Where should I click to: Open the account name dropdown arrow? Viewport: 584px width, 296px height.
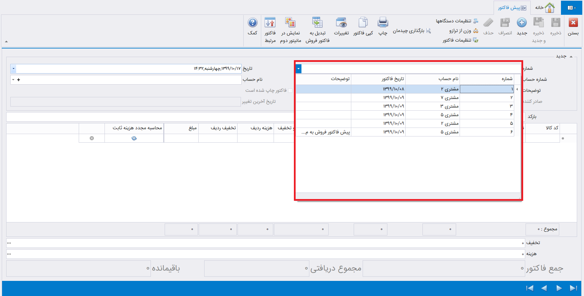click(13, 80)
